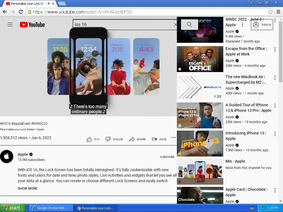Open a new browser tab
Screen dimensions: 283x212
coord(62,3)
